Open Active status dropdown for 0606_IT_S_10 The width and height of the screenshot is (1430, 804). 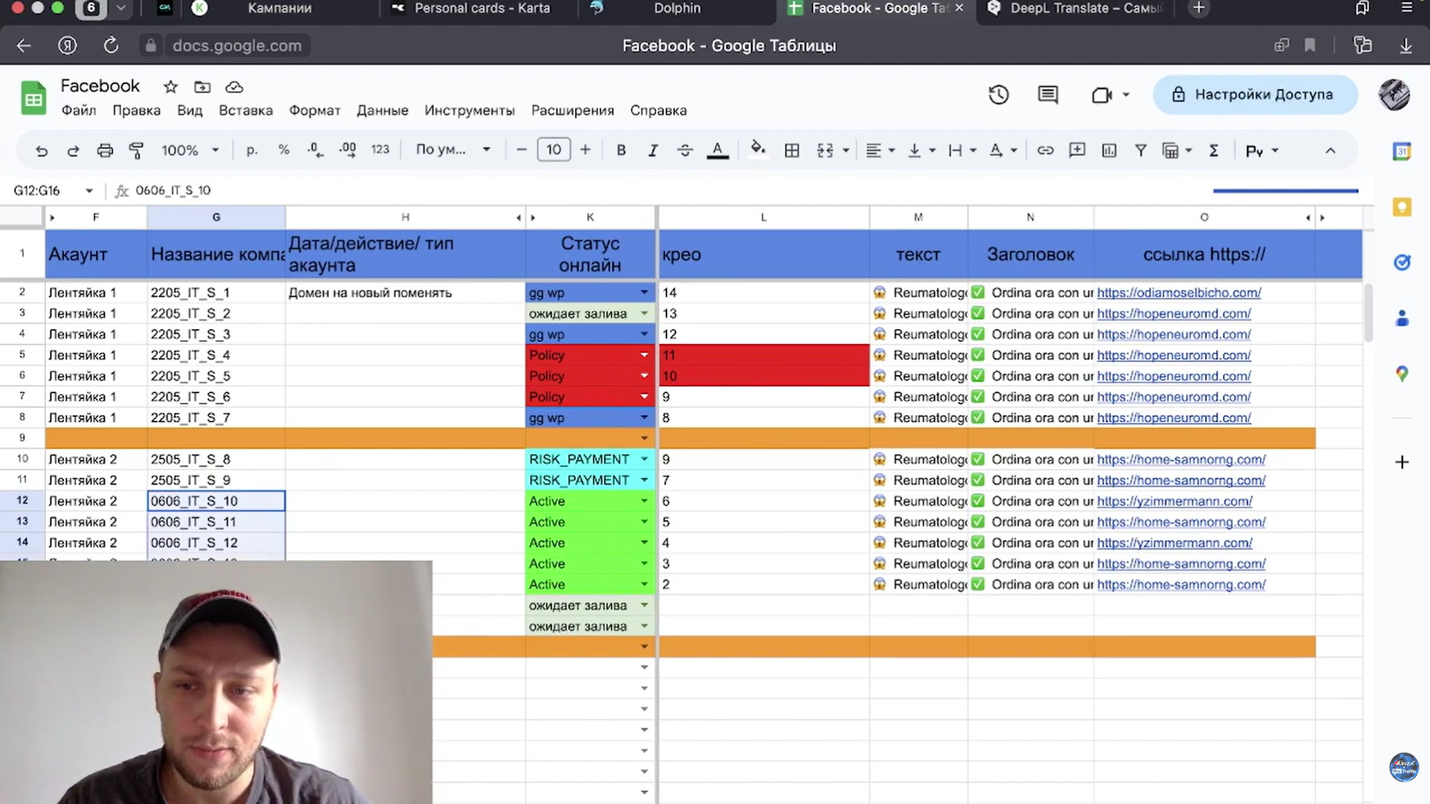click(644, 501)
